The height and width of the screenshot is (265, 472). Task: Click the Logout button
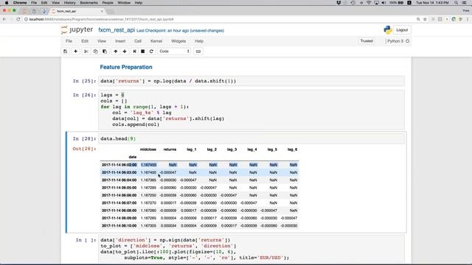click(x=402, y=30)
